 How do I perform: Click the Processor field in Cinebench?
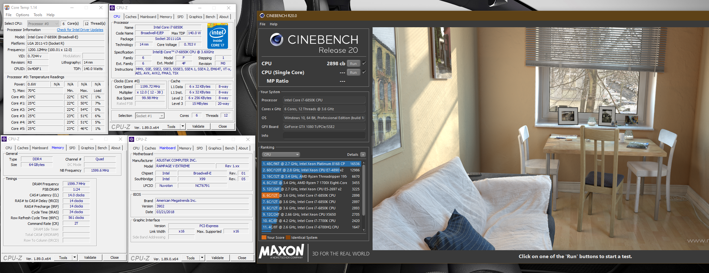coord(324,100)
